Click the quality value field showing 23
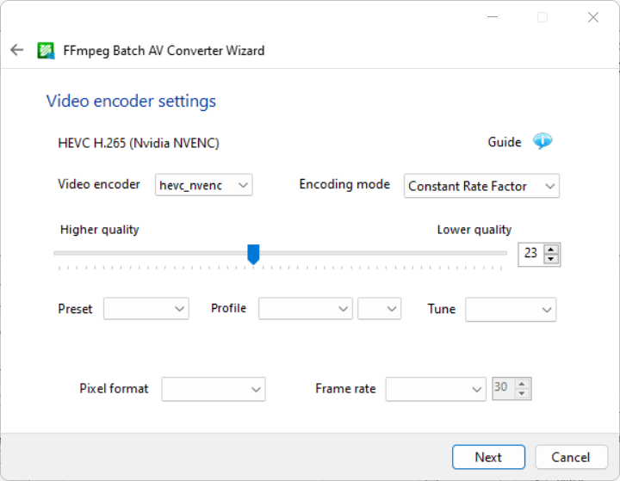This screenshot has height=481, width=620. [531, 253]
